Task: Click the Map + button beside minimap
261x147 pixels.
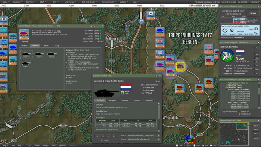Action: click(x=255, y=126)
